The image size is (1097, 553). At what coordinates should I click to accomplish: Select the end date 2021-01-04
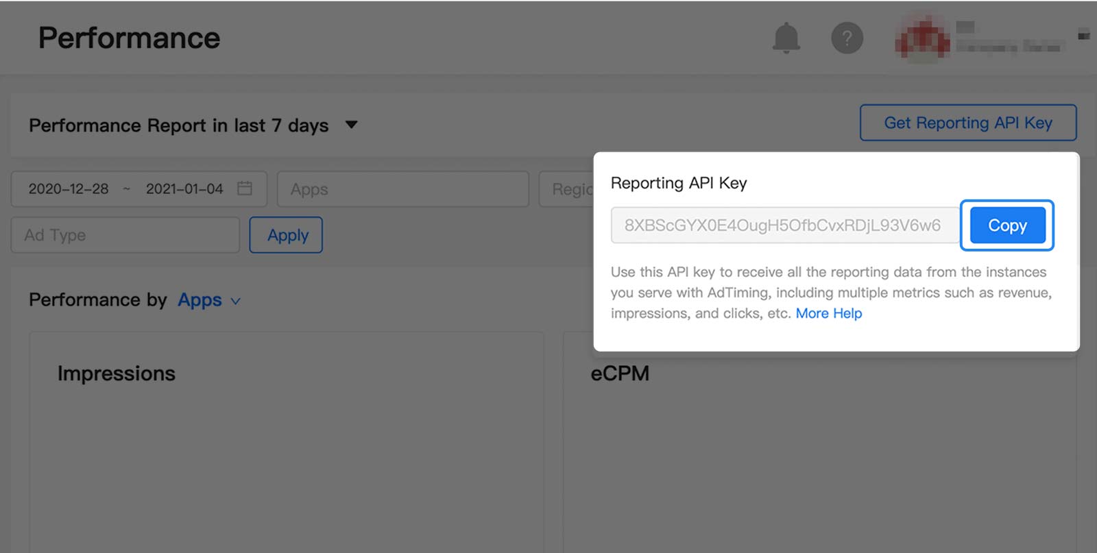point(184,189)
